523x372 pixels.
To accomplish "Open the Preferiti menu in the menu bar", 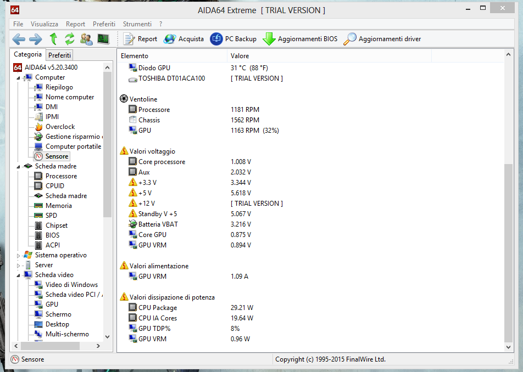I will [x=104, y=24].
